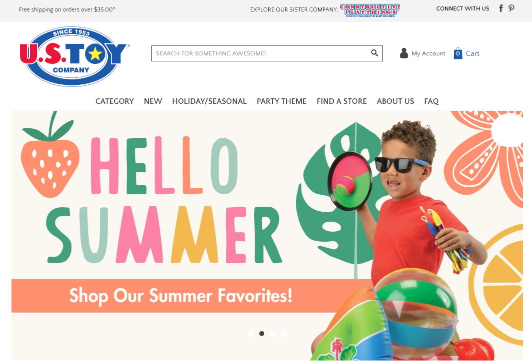The height and width of the screenshot is (362, 532).
Task: Open Constructive Playthings sister company logo
Action: [370, 10]
